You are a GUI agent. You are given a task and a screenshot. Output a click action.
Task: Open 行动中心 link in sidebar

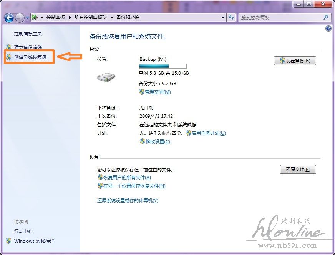point(23,231)
